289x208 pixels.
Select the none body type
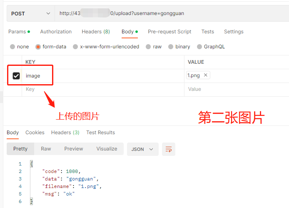coord(12,47)
